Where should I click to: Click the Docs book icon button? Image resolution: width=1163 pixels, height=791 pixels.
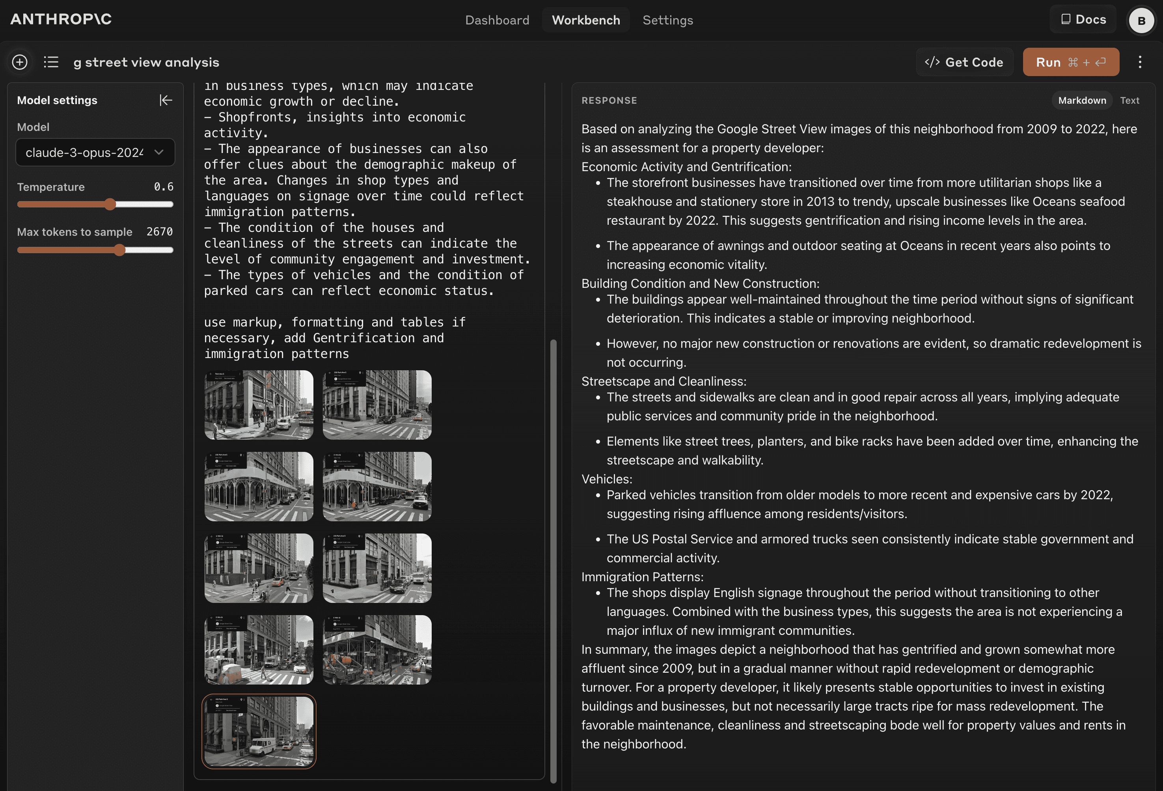tap(1083, 20)
